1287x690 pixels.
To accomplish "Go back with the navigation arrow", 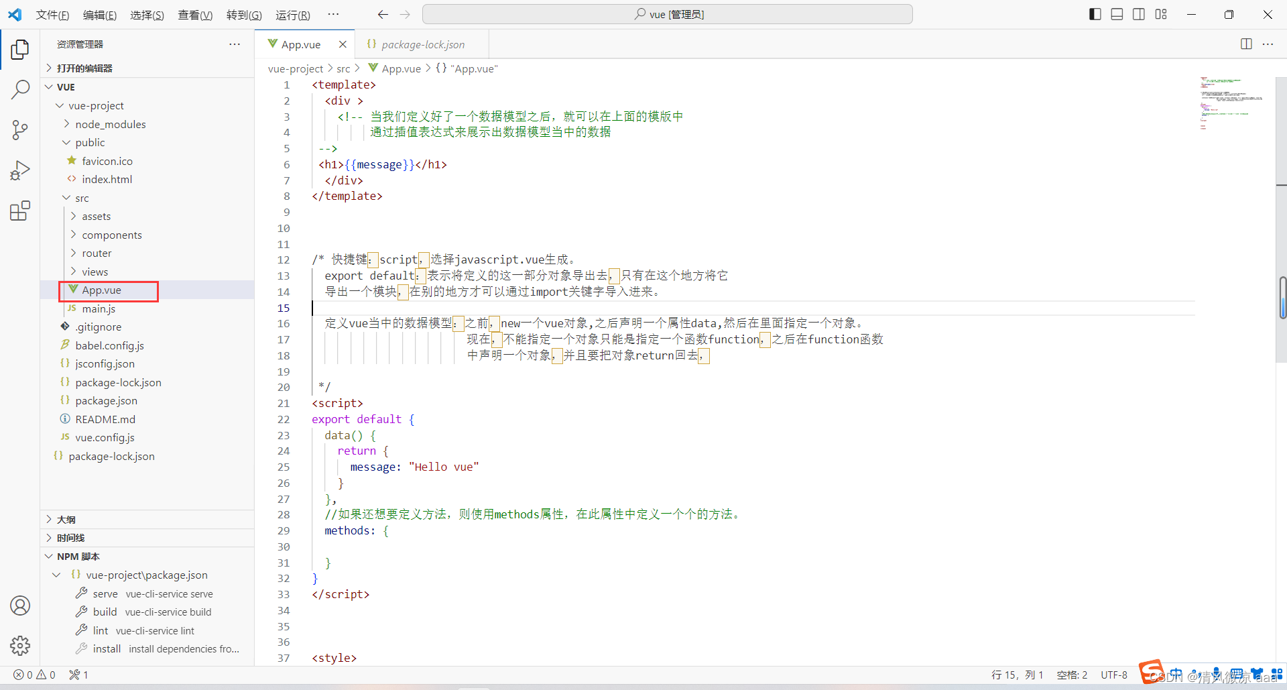I will click(x=383, y=14).
